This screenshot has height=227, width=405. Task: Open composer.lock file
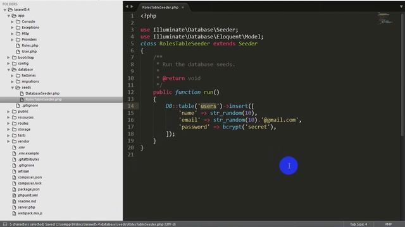tap(30, 183)
